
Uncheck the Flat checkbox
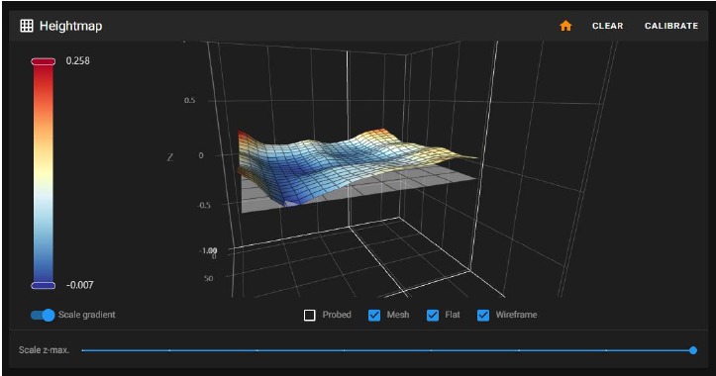pyautogui.click(x=433, y=315)
